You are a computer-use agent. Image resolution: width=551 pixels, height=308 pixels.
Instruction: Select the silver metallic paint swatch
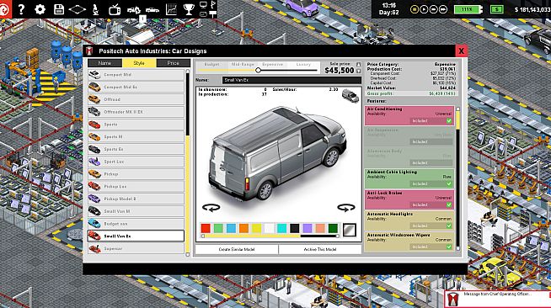coord(350,230)
